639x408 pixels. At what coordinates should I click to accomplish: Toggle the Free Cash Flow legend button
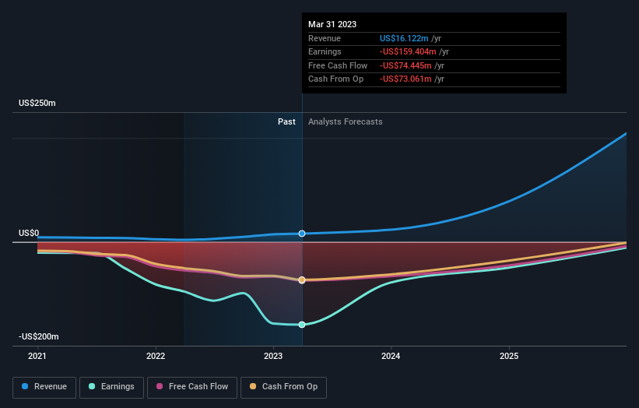192,387
